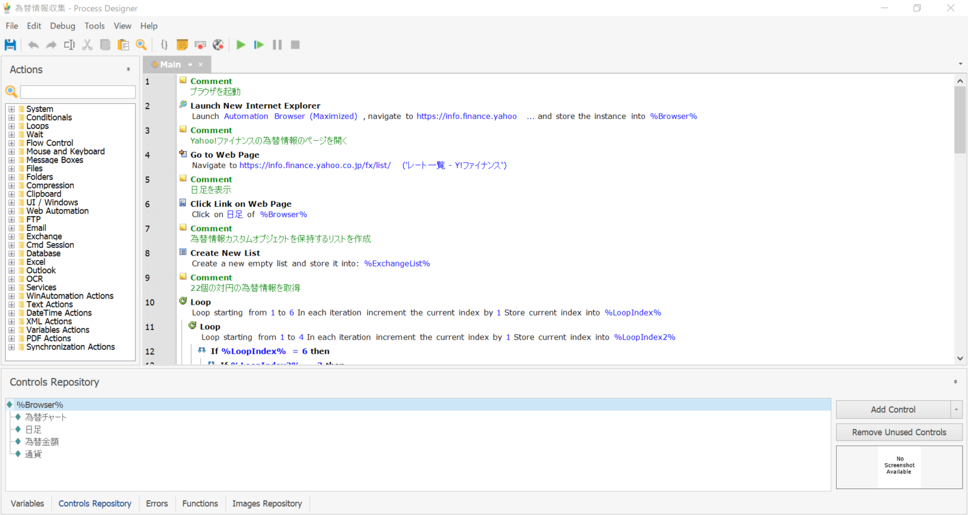This screenshot has height=515, width=968.
Task: Click the Add Control button
Action: (892, 410)
